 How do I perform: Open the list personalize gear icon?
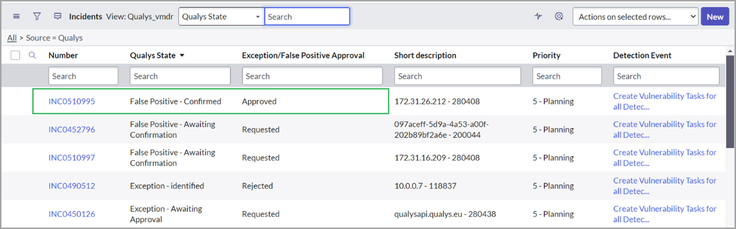[559, 16]
